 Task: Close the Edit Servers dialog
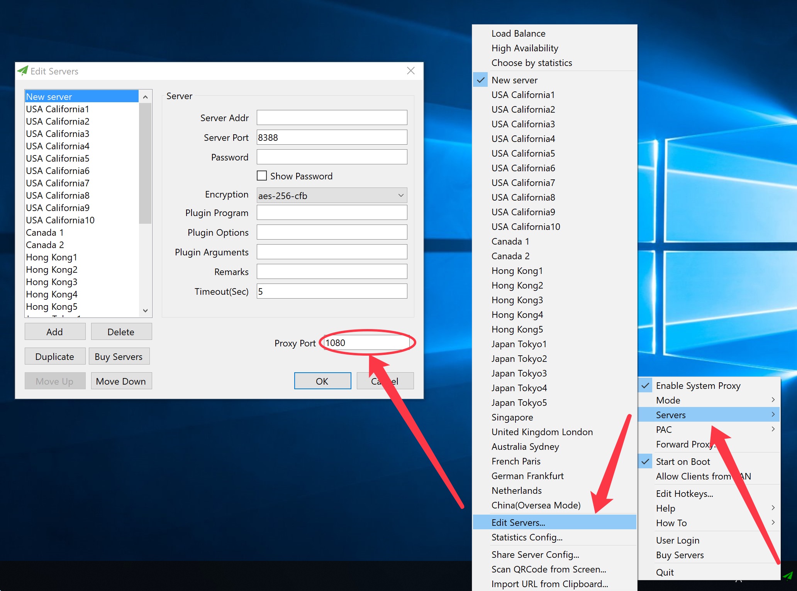point(410,71)
